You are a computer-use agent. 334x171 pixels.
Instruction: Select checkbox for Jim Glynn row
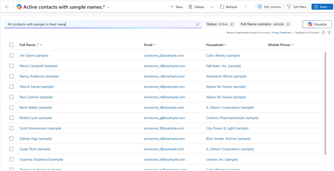(x=11, y=55)
